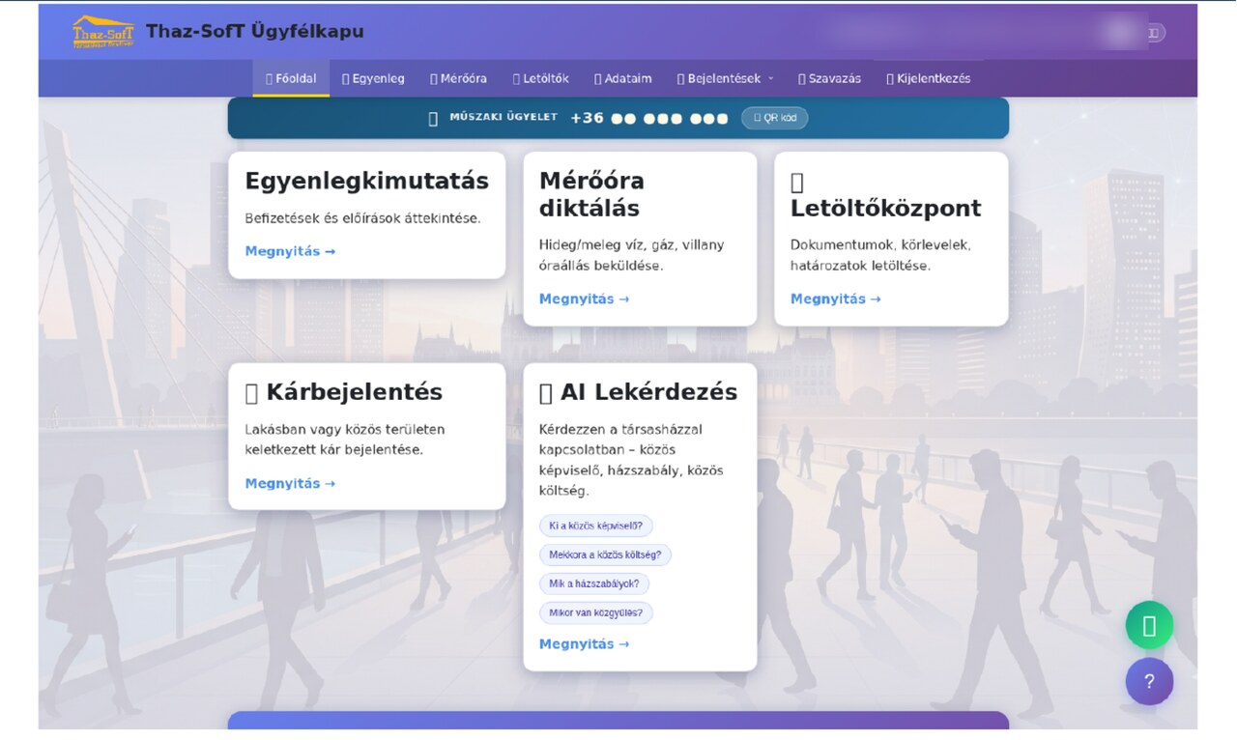The width and height of the screenshot is (1237, 740).
Task: Click the icon beside the Kárbejelentés heading
Action: point(251,392)
